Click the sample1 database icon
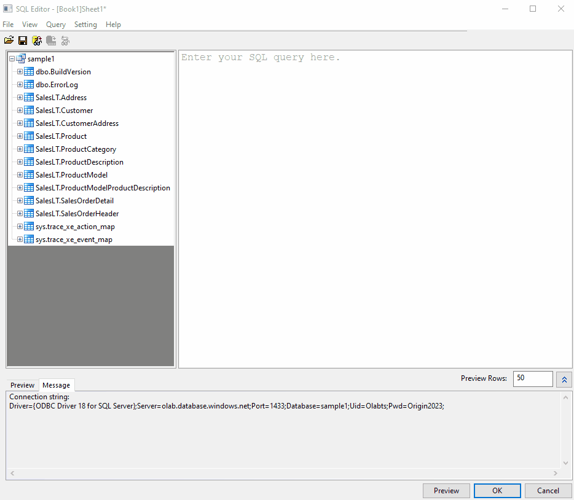The image size is (574, 500). [x=21, y=58]
